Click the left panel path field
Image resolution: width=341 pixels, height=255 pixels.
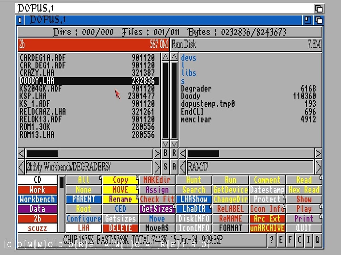coord(89,167)
